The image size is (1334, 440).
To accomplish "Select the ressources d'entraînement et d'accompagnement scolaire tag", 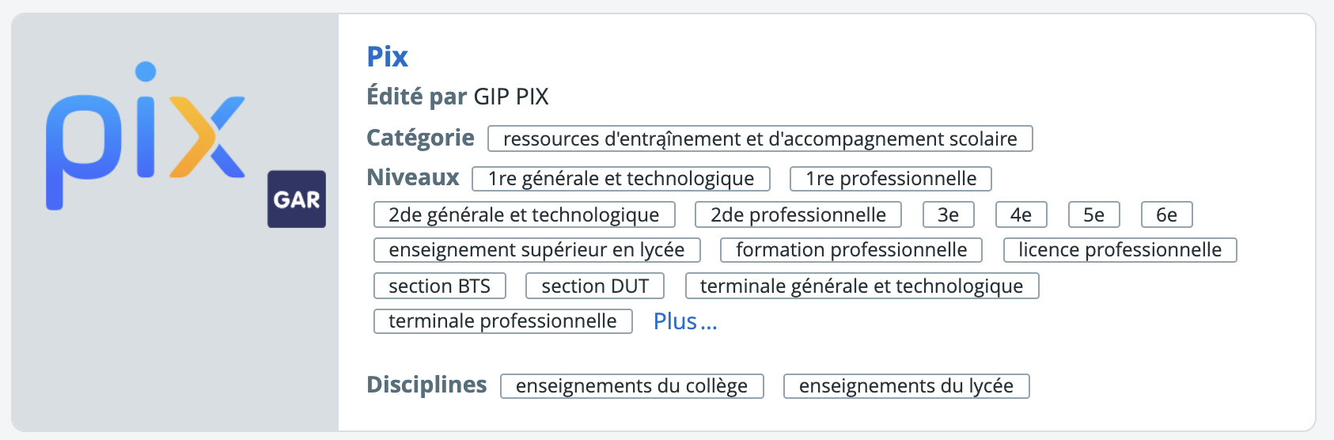I will (760, 138).
